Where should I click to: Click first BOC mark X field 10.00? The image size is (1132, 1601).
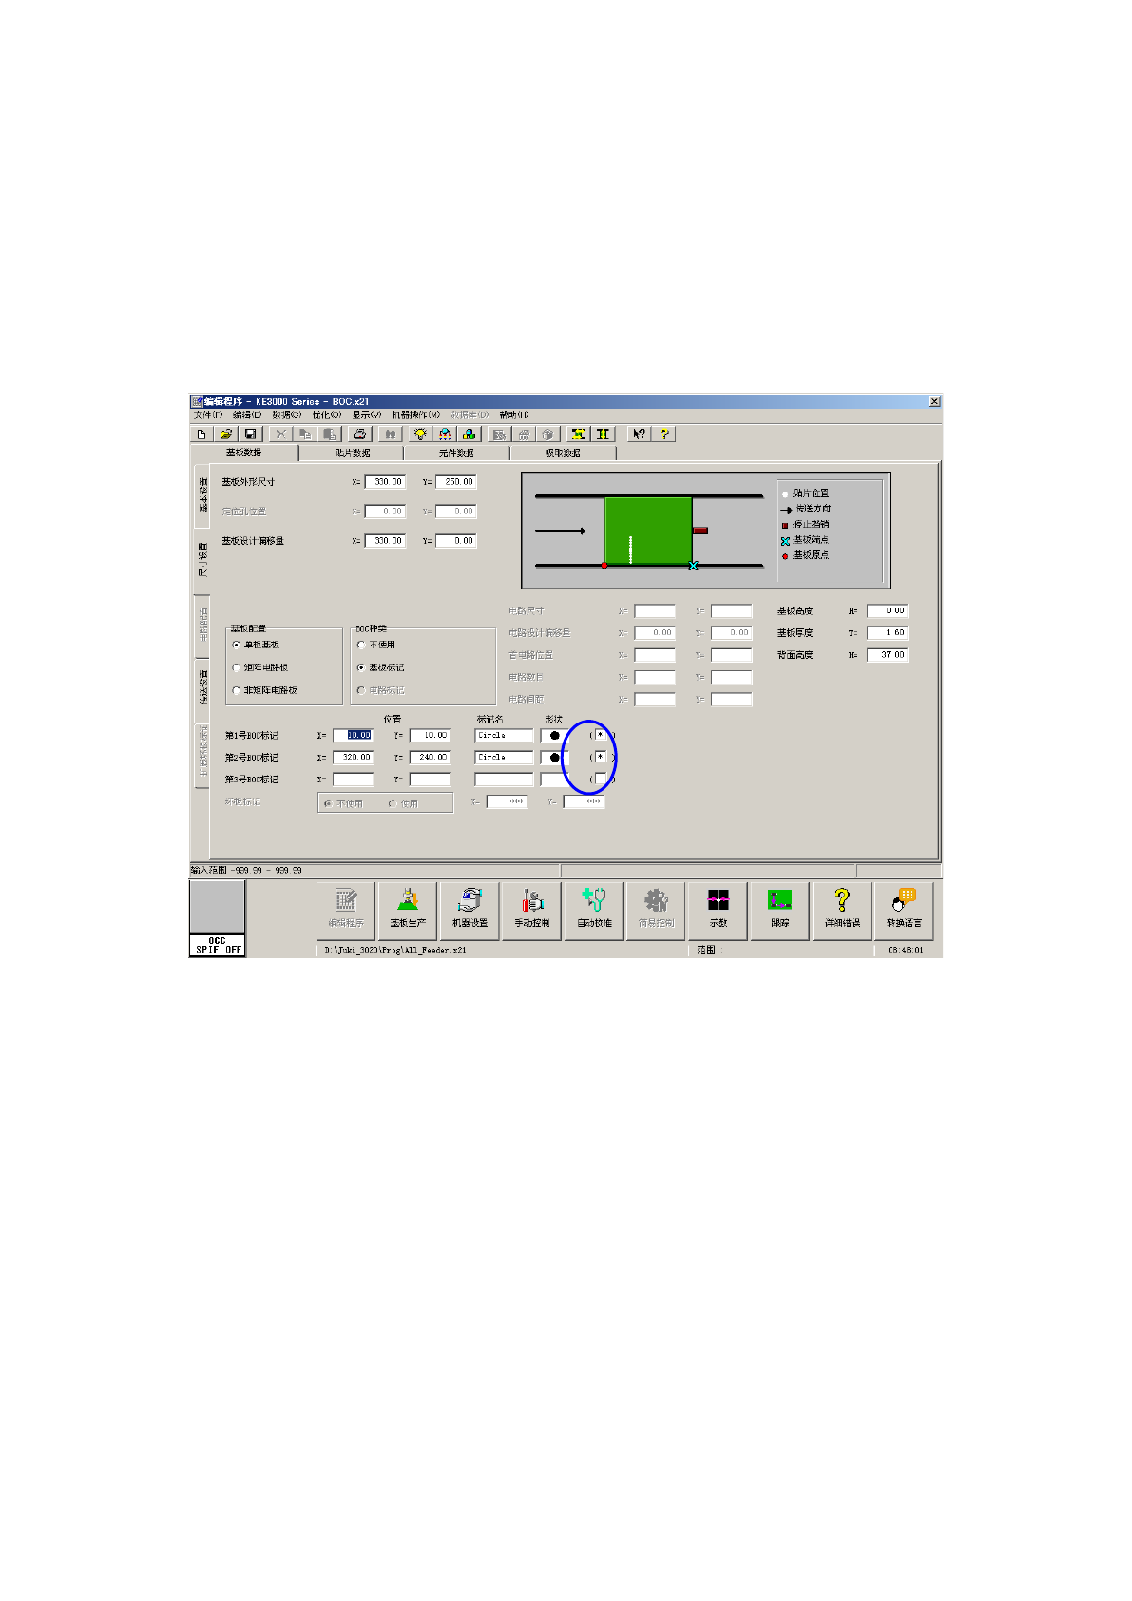(354, 735)
